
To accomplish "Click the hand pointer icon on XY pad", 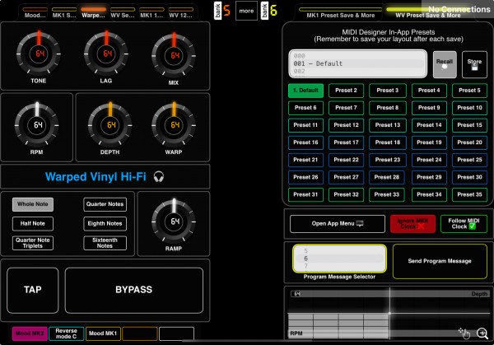I will tap(464, 333).
